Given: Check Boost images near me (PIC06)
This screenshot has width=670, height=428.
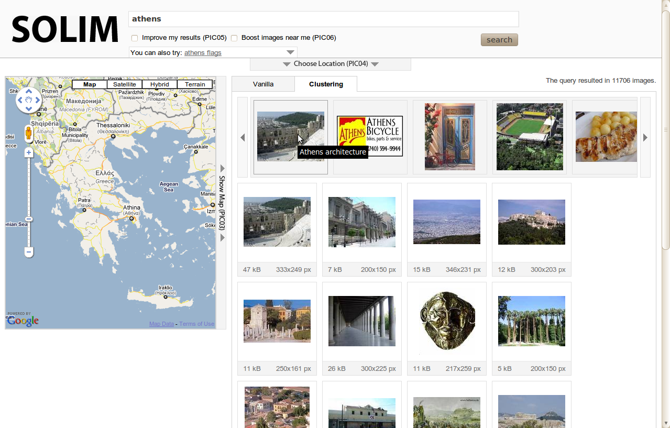Looking at the screenshot, I should click(x=234, y=38).
